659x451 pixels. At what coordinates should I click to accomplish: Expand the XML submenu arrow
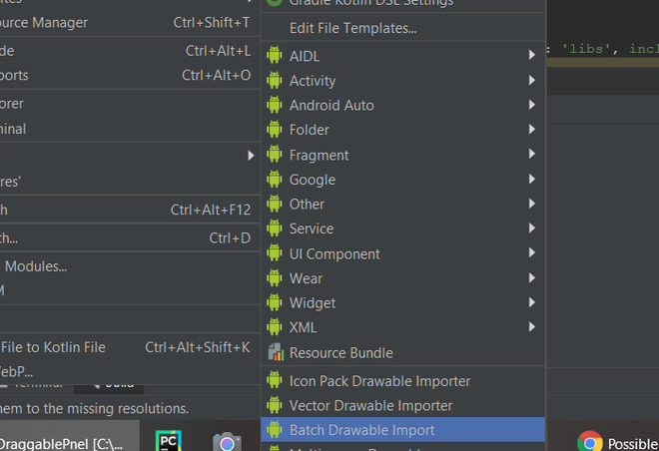pos(532,327)
